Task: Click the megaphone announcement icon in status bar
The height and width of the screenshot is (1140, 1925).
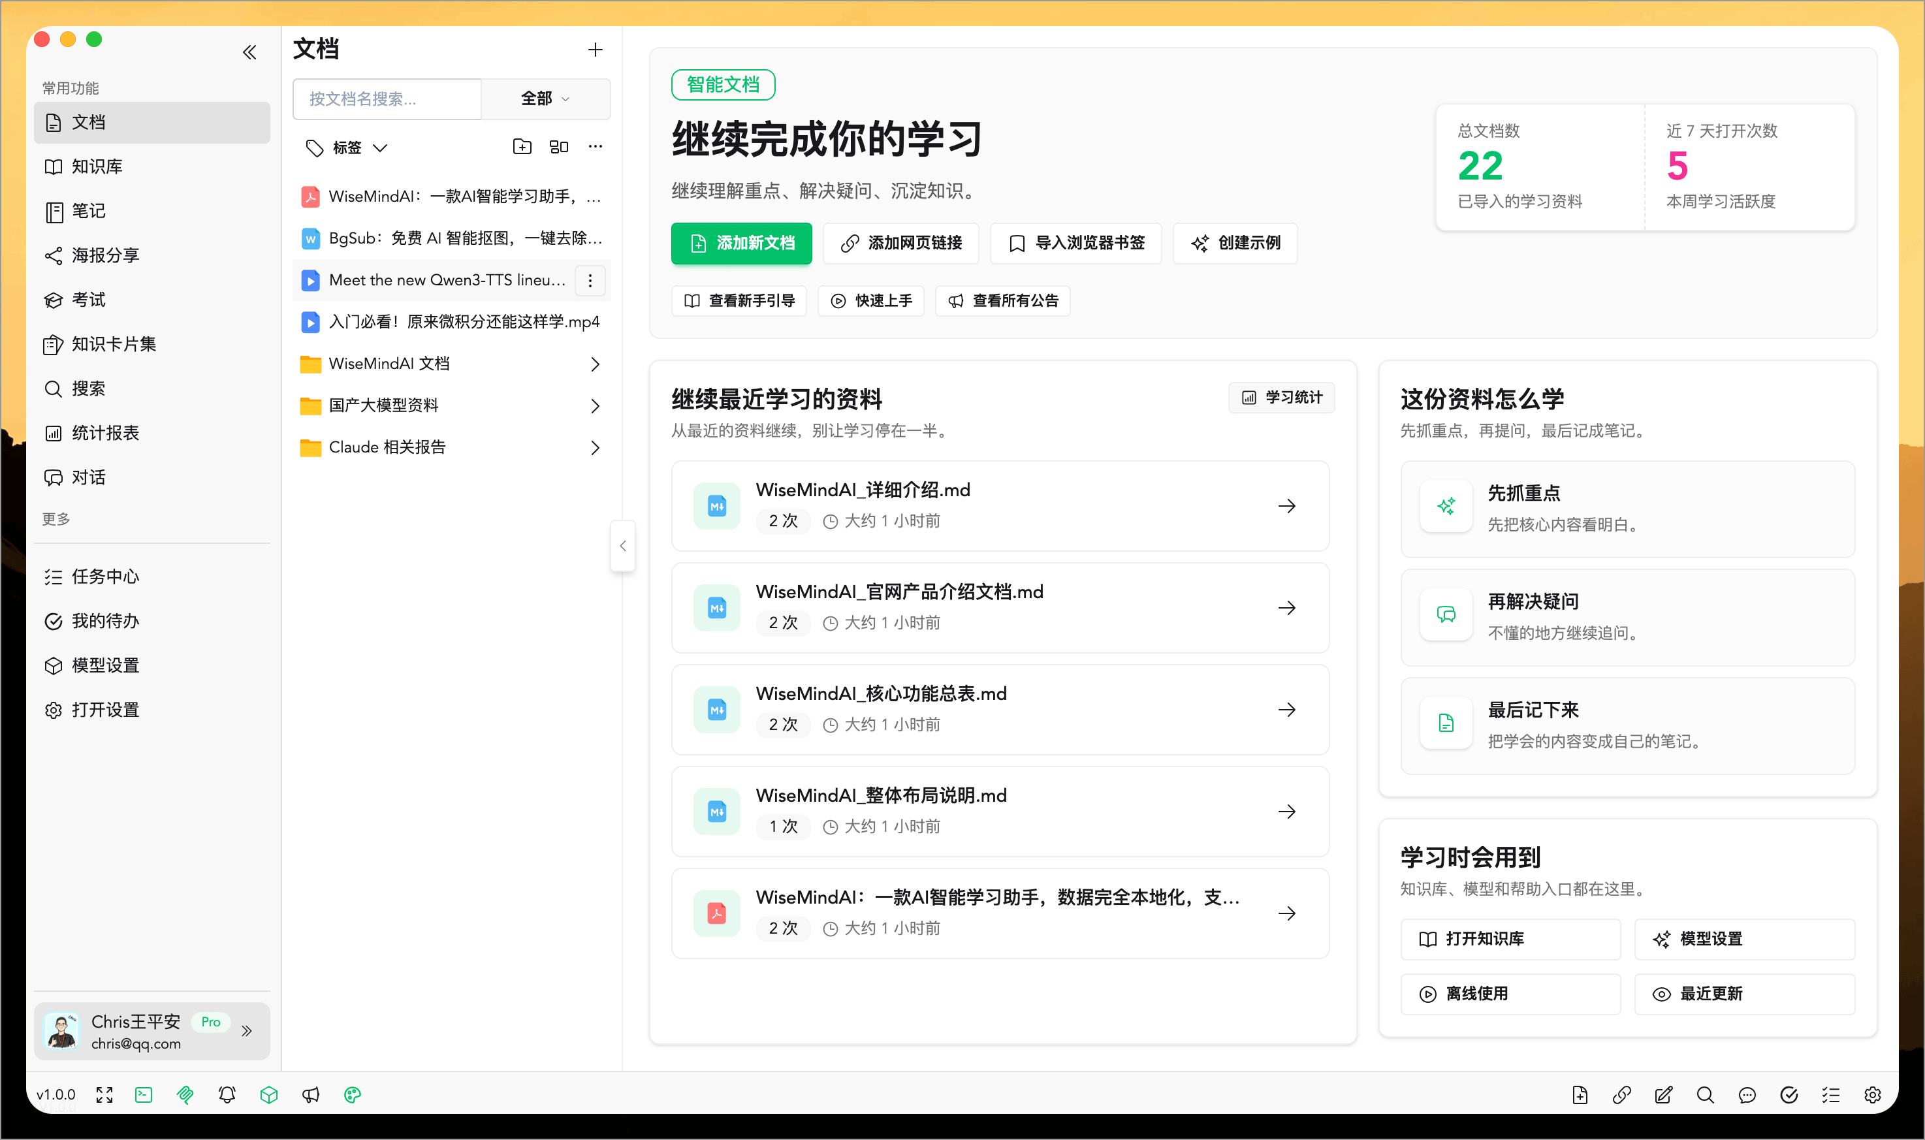Action: click(310, 1095)
